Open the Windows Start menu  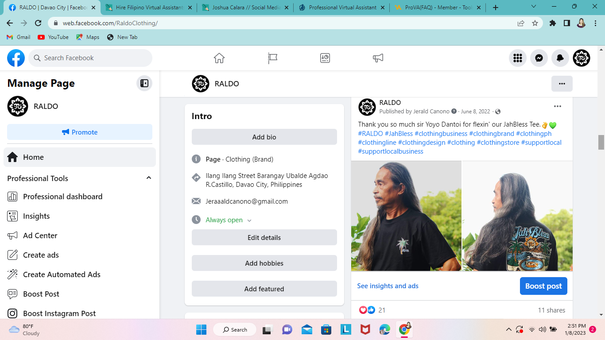(x=202, y=329)
